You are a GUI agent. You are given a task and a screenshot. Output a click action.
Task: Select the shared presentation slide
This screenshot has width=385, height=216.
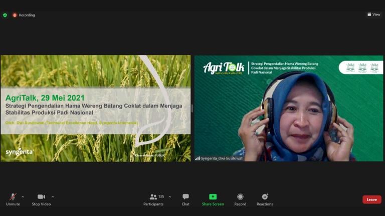coord(96,108)
